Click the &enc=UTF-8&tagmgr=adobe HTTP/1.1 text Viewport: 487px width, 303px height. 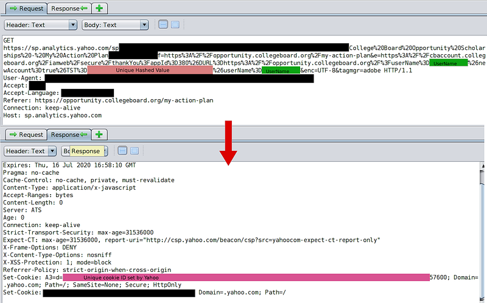coord(356,71)
